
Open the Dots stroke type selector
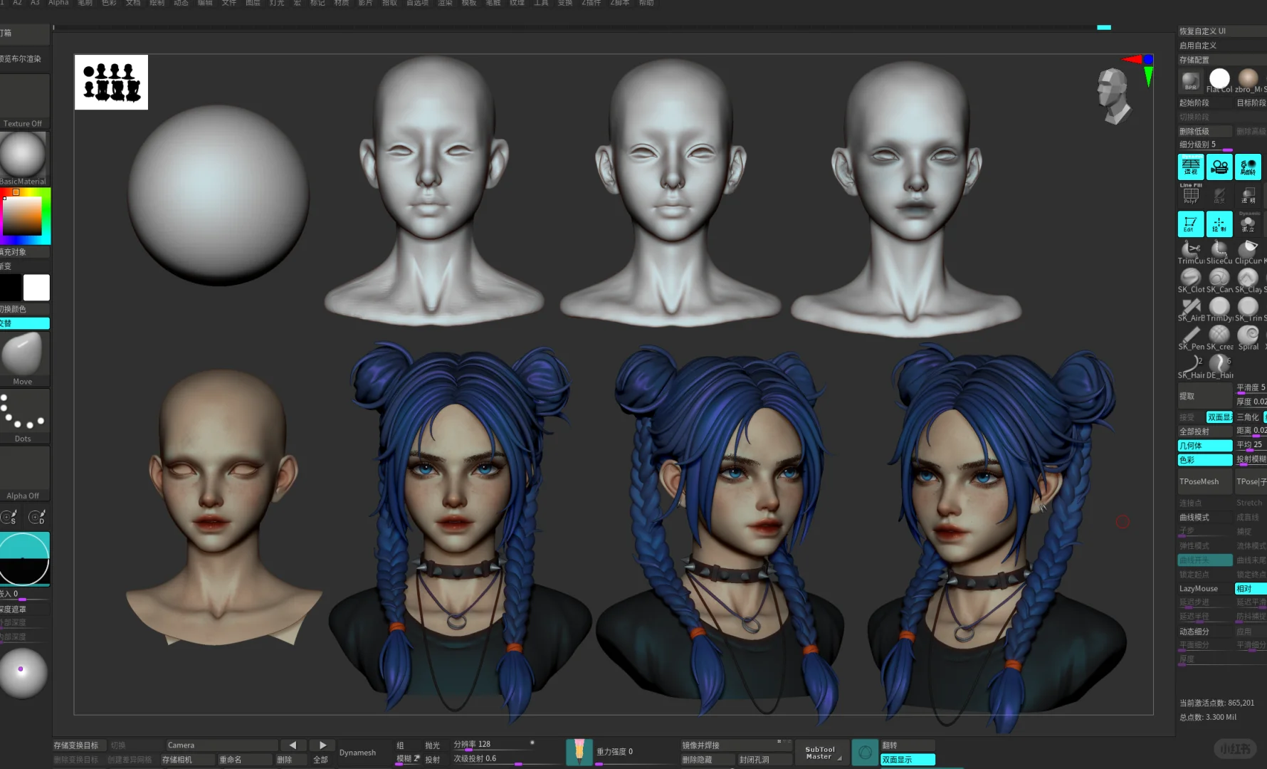23,416
